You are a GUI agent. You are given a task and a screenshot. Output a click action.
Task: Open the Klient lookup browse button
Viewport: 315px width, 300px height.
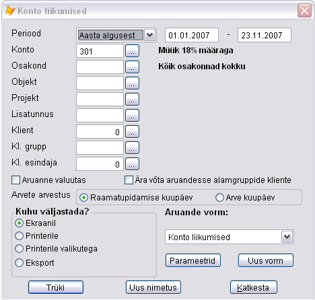[132, 131]
